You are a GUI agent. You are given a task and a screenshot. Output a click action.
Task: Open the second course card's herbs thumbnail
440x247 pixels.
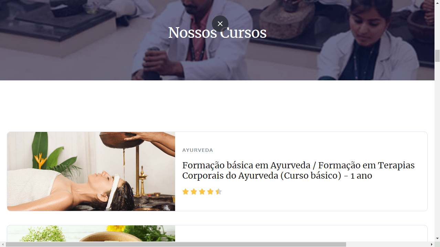91,234
